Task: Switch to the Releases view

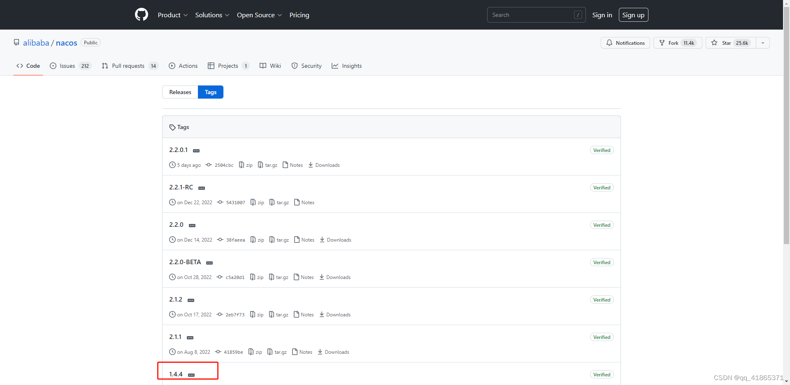Action: coord(180,92)
